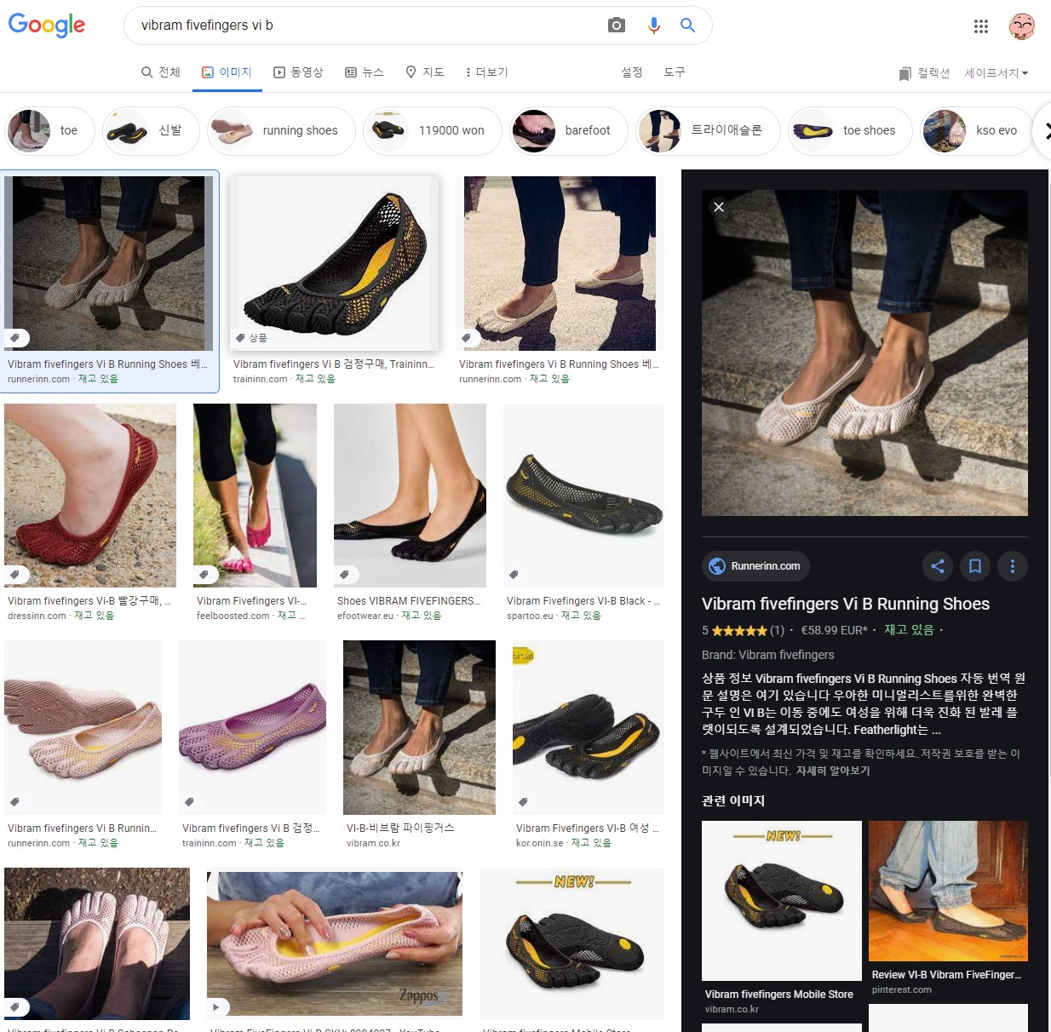The width and height of the screenshot is (1051, 1032).
Task: Click the search query input field
Action: point(366,26)
